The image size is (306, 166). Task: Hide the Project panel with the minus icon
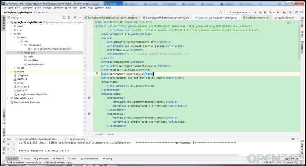tap(80, 18)
